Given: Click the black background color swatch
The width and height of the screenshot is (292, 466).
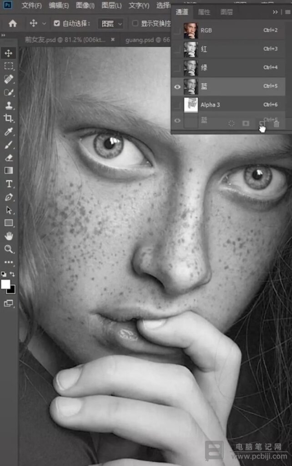Looking at the screenshot, I should click(11, 290).
